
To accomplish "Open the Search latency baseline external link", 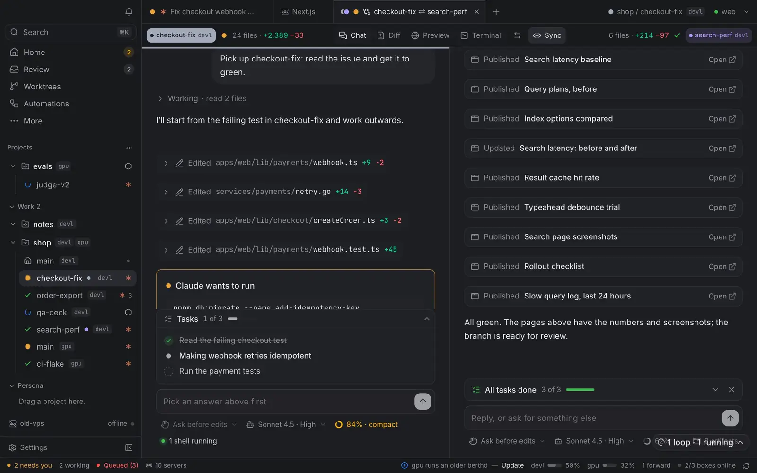I will [722, 60].
